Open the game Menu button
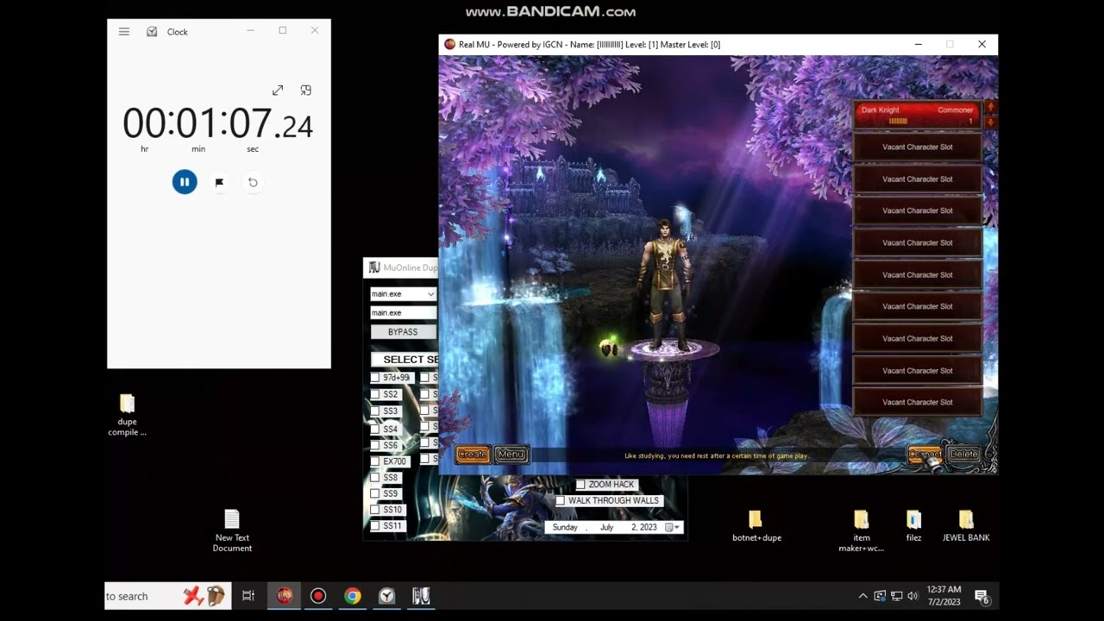Viewport: 1104px width, 621px height. (x=511, y=454)
